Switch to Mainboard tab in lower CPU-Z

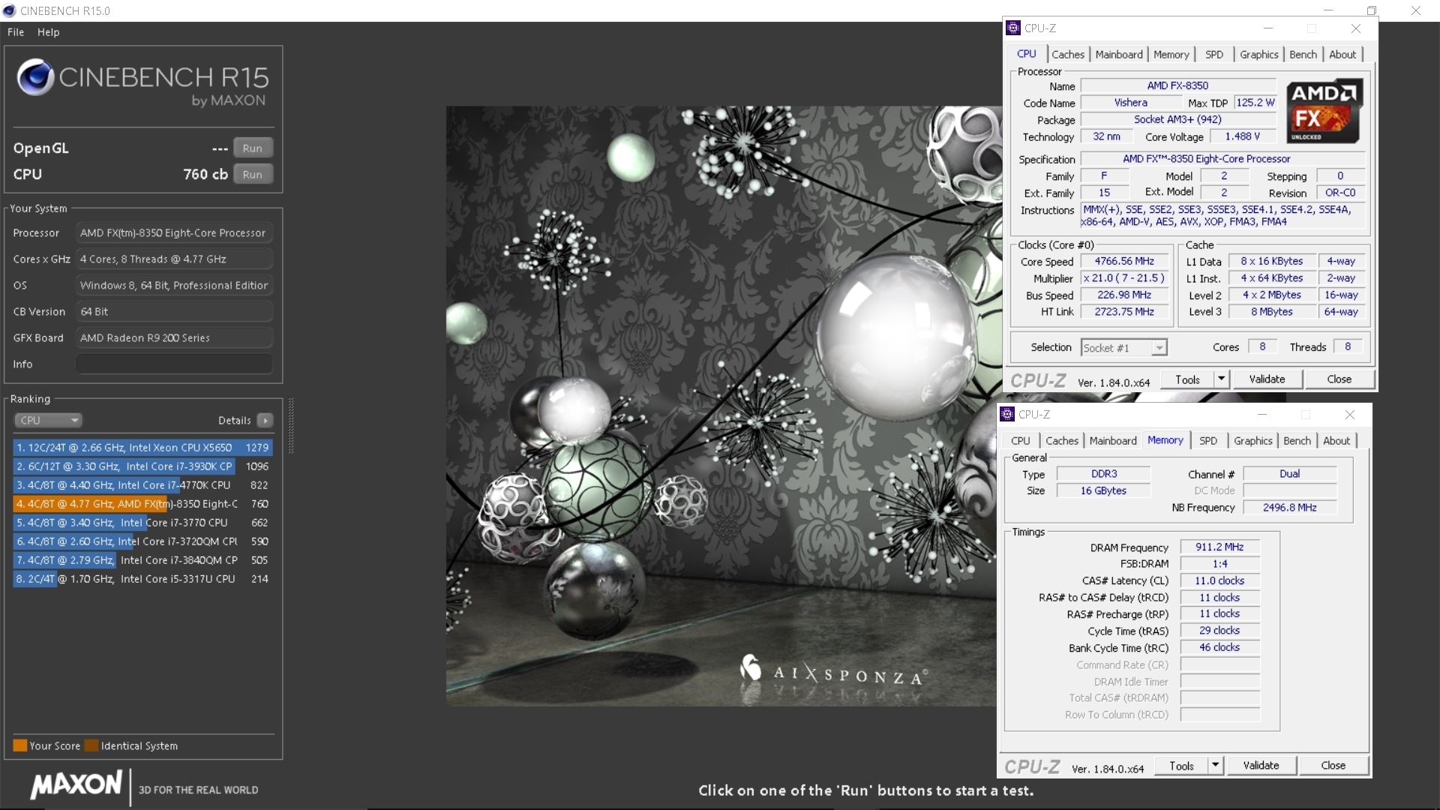pos(1113,441)
